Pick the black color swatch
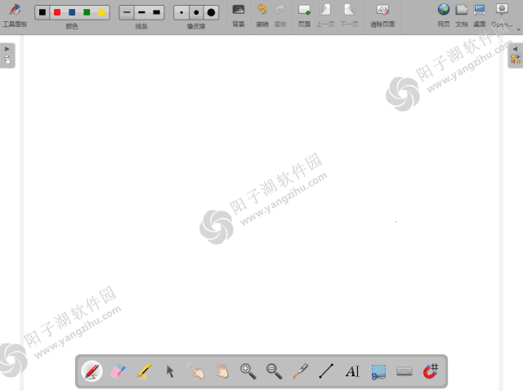This screenshot has height=391, width=523. click(42, 12)
